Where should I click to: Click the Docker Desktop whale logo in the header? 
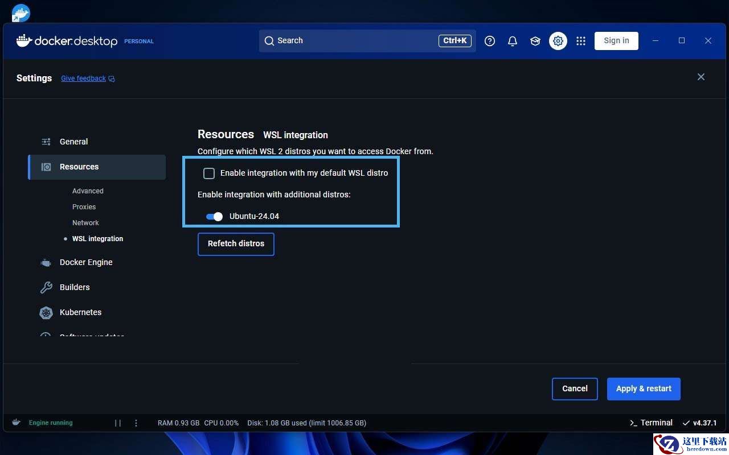click(24, 40)
